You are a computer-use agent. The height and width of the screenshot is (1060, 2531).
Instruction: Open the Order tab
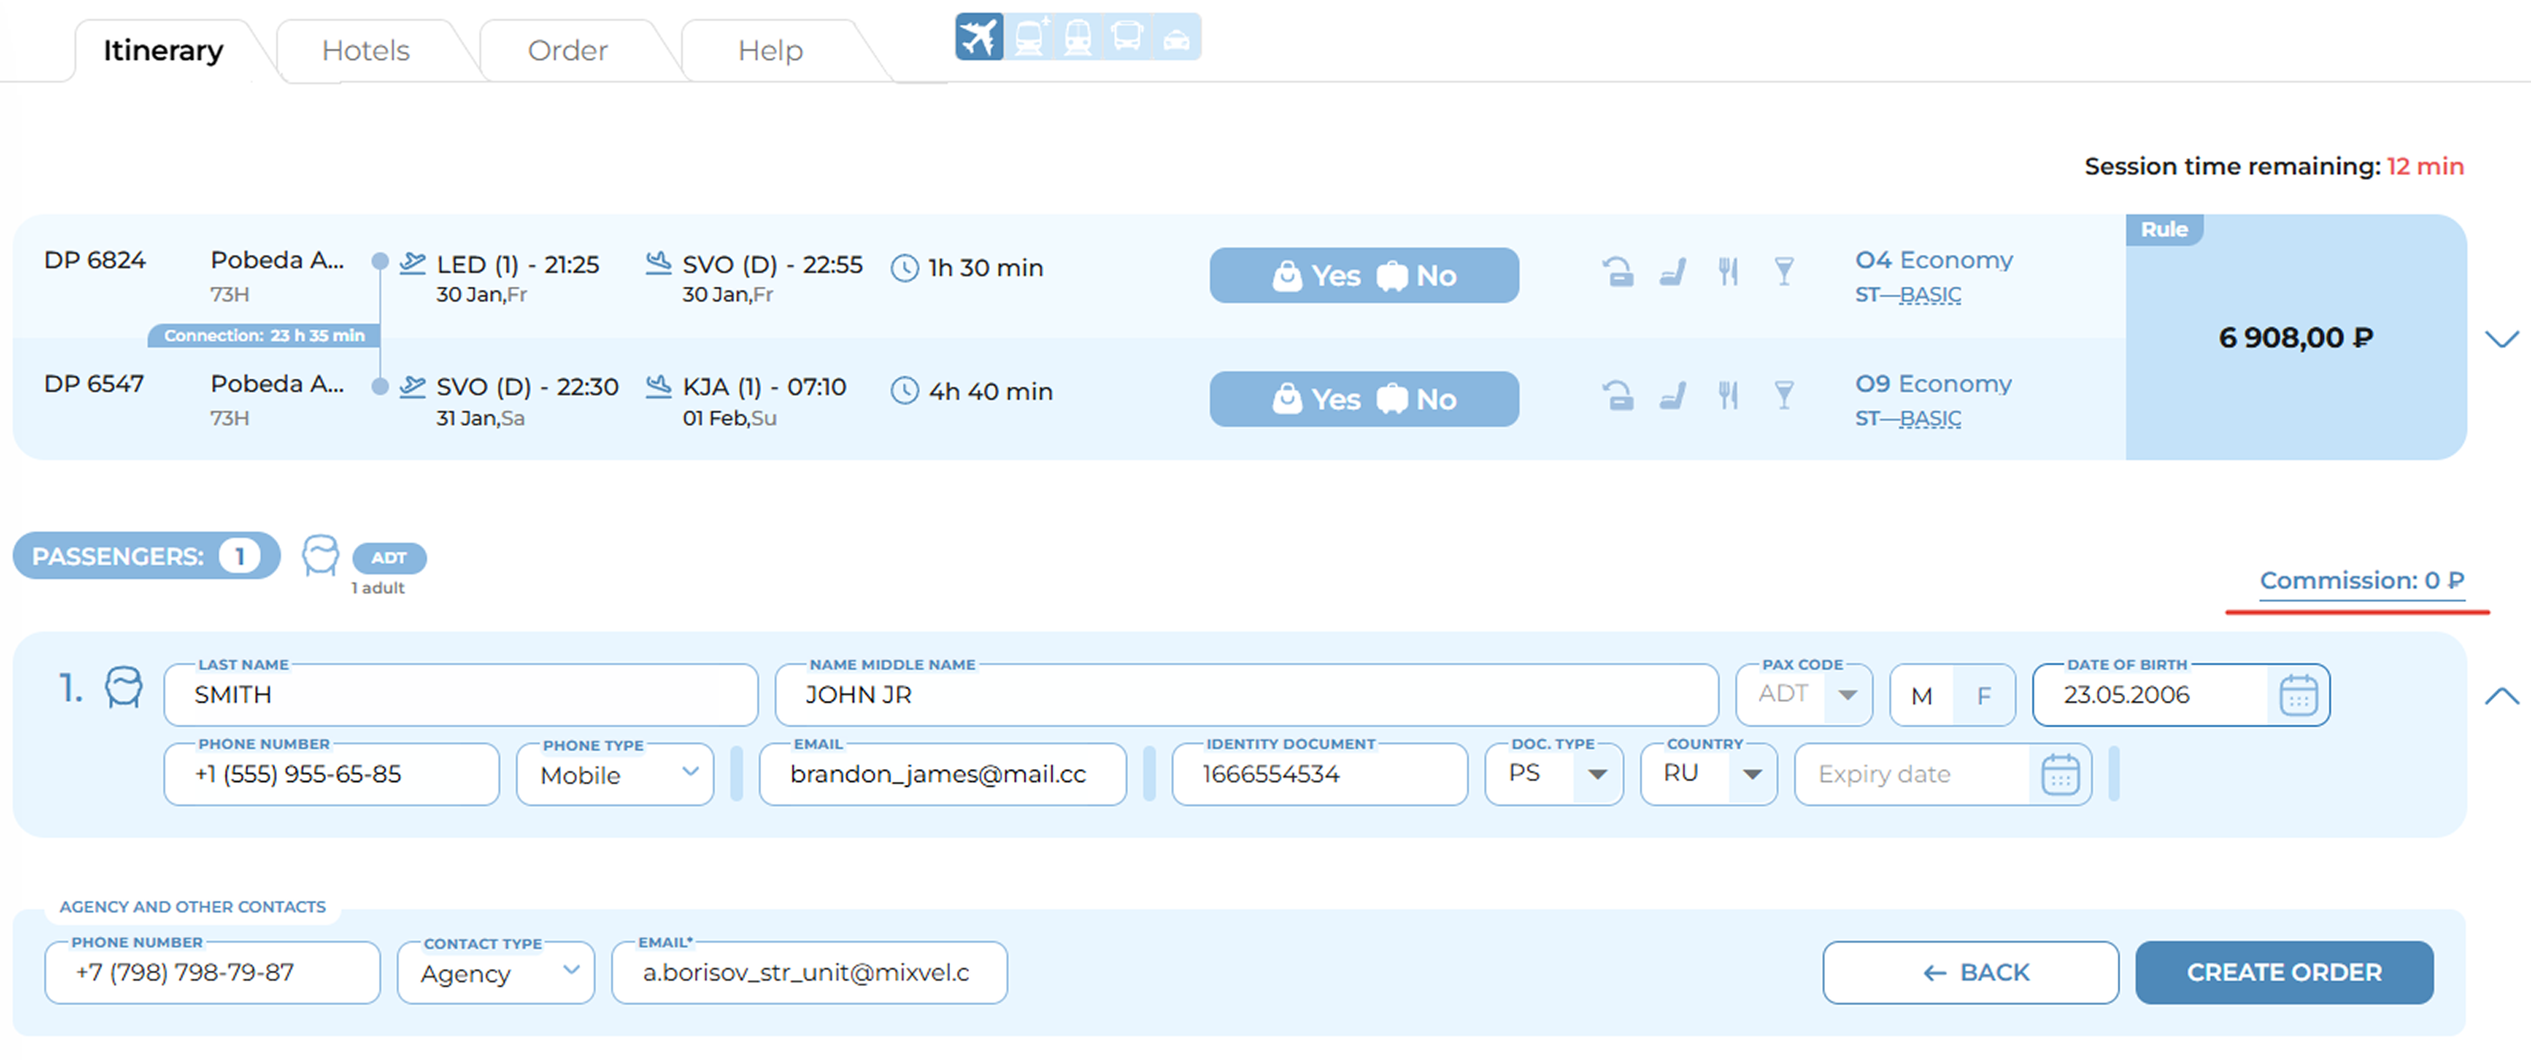tap(567, 50)
